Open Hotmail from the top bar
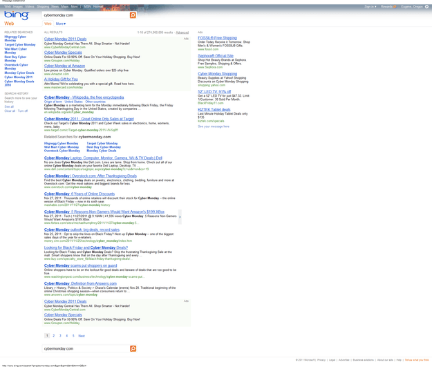Image resolution: width=432 pixels, height=367 pixels. click(x=98, y=7)
